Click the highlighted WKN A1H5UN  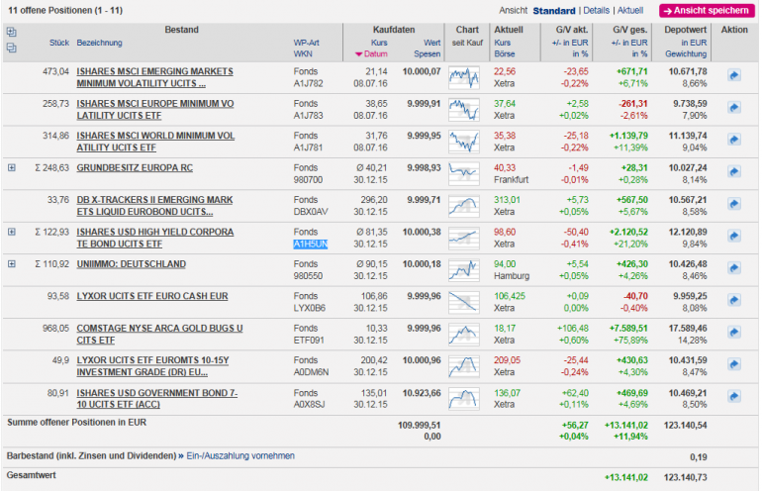pos(310,244)
